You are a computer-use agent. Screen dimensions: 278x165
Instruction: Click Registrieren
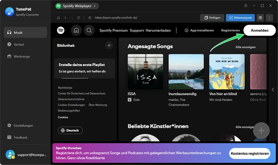click(230, 30)
